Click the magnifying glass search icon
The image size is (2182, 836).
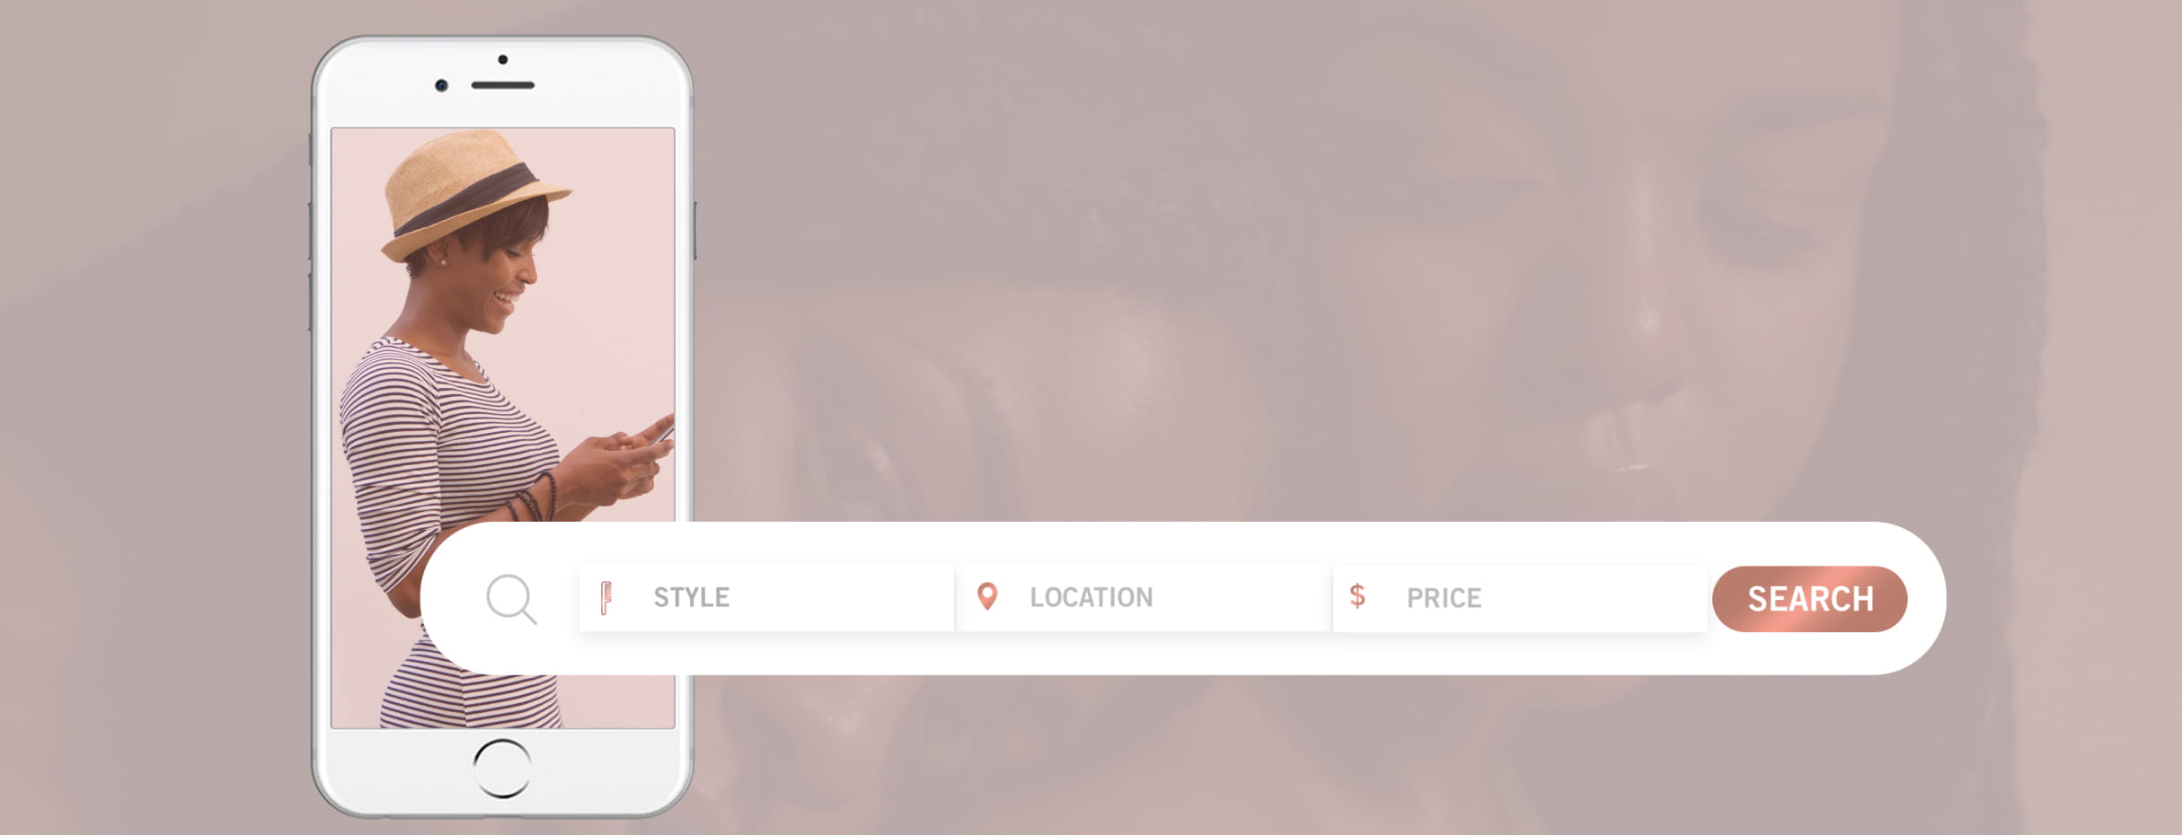(511, 599)
